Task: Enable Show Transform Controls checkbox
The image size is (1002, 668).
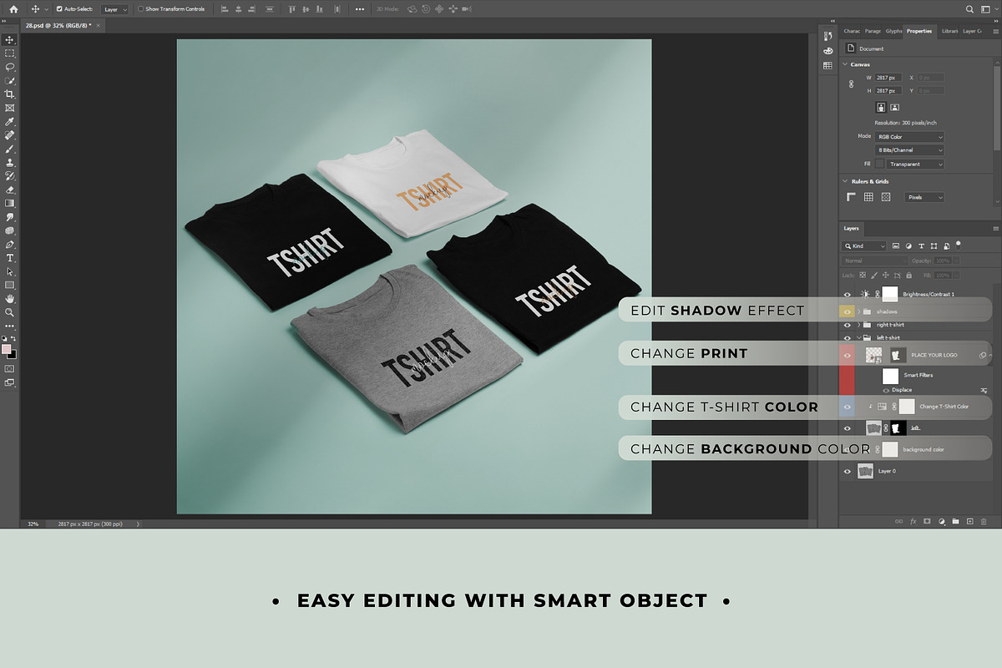Action: 140,8
